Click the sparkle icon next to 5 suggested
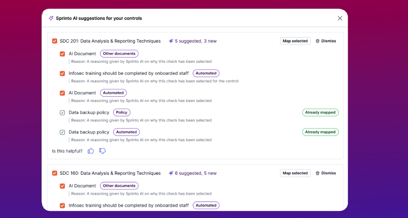The height and width of the screenshot is (218, 408). pyautogui.click(x=171, y=41)
